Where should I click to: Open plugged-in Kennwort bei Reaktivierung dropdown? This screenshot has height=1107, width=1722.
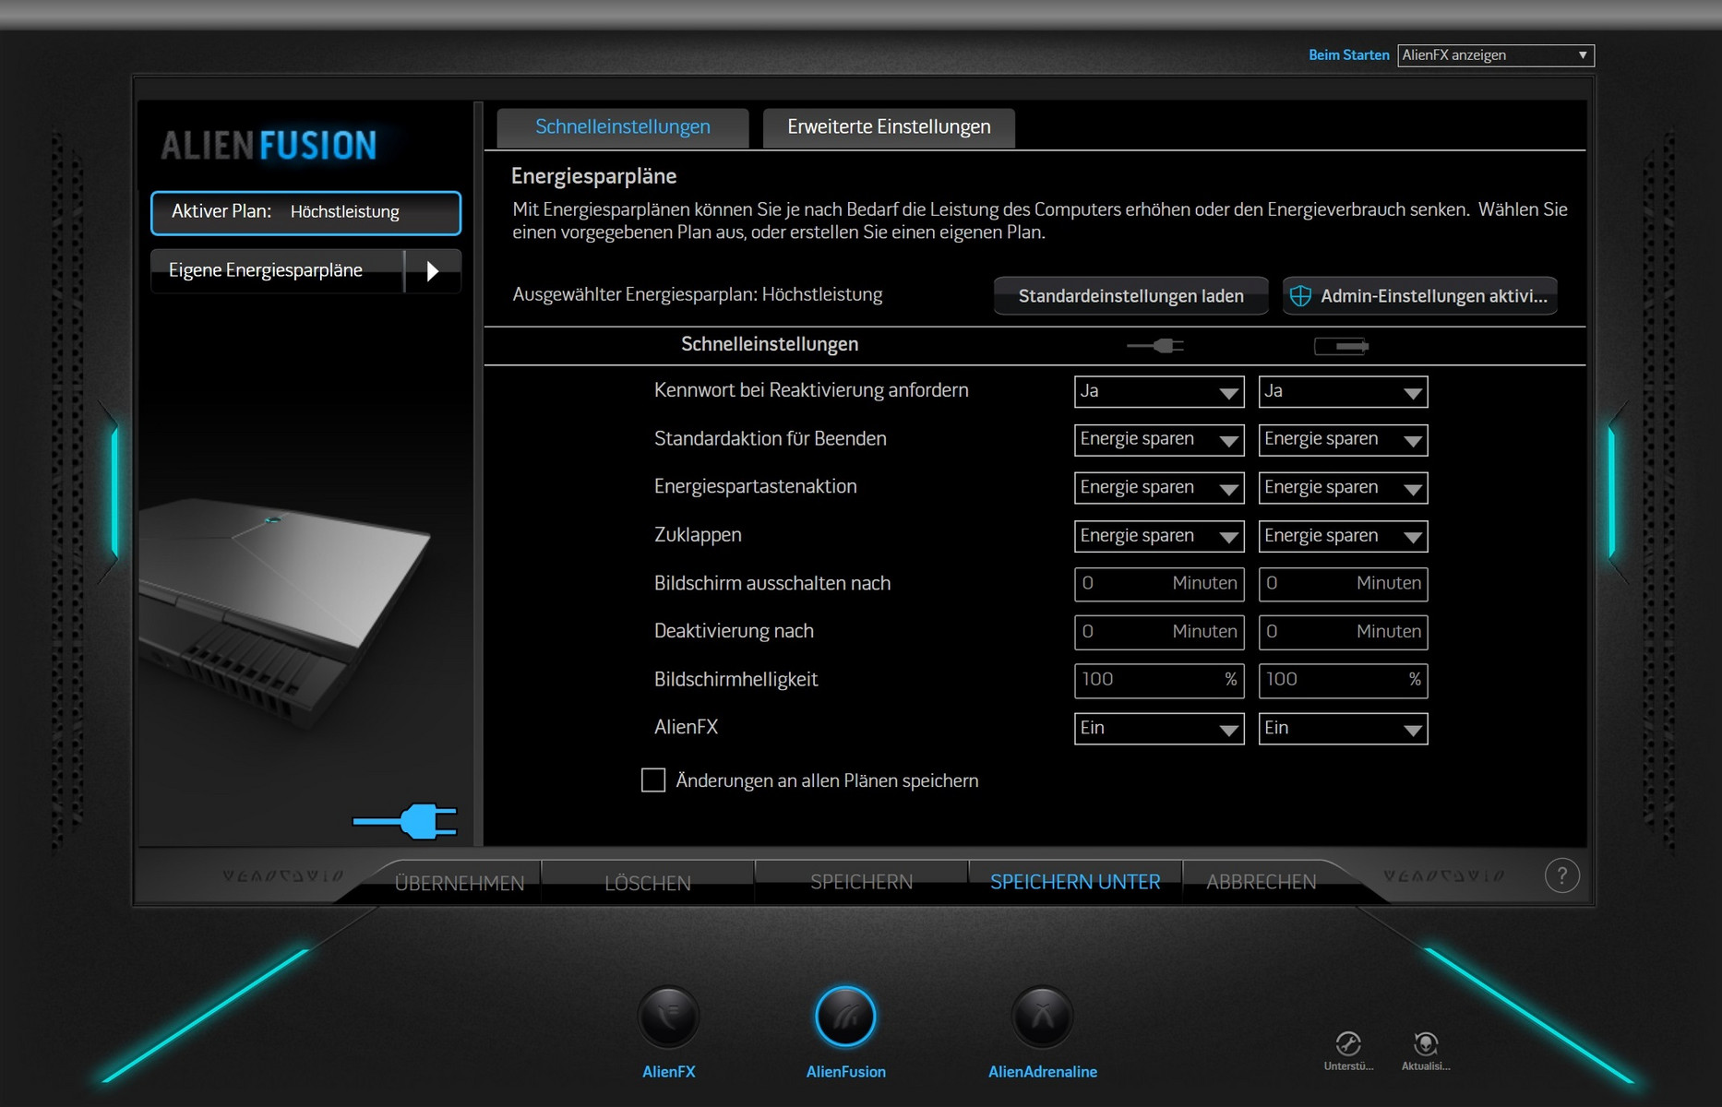coord(1159,391)
